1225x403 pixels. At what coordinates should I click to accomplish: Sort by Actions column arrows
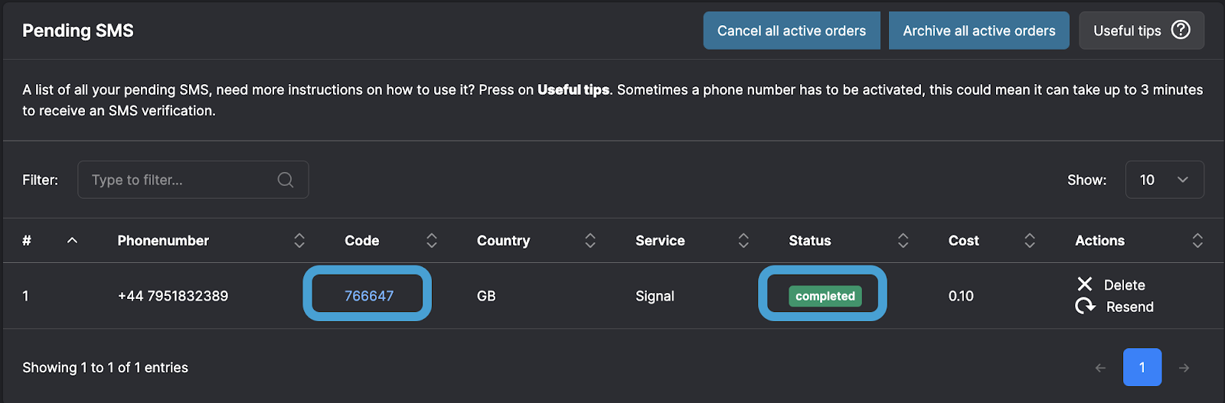click(1197, 241)
